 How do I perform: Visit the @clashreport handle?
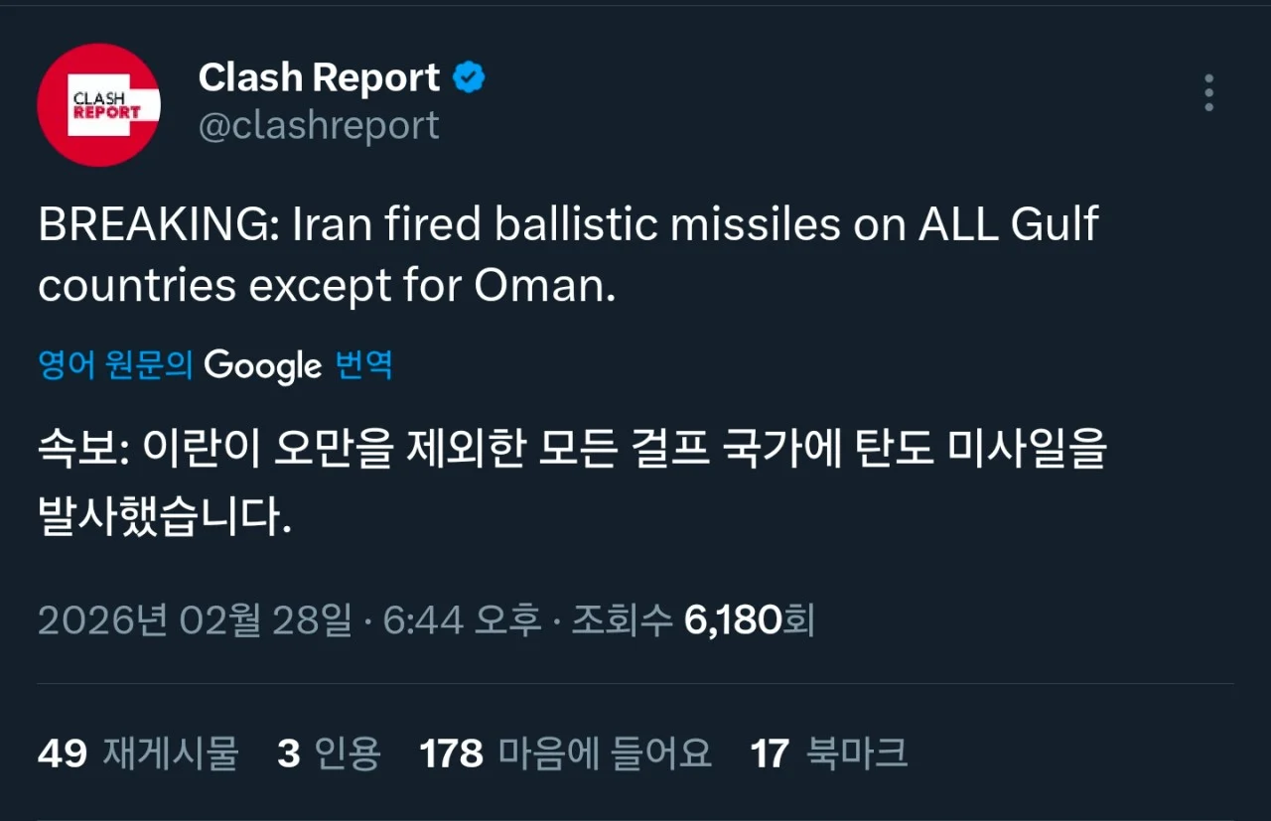[x=319, y=124]
